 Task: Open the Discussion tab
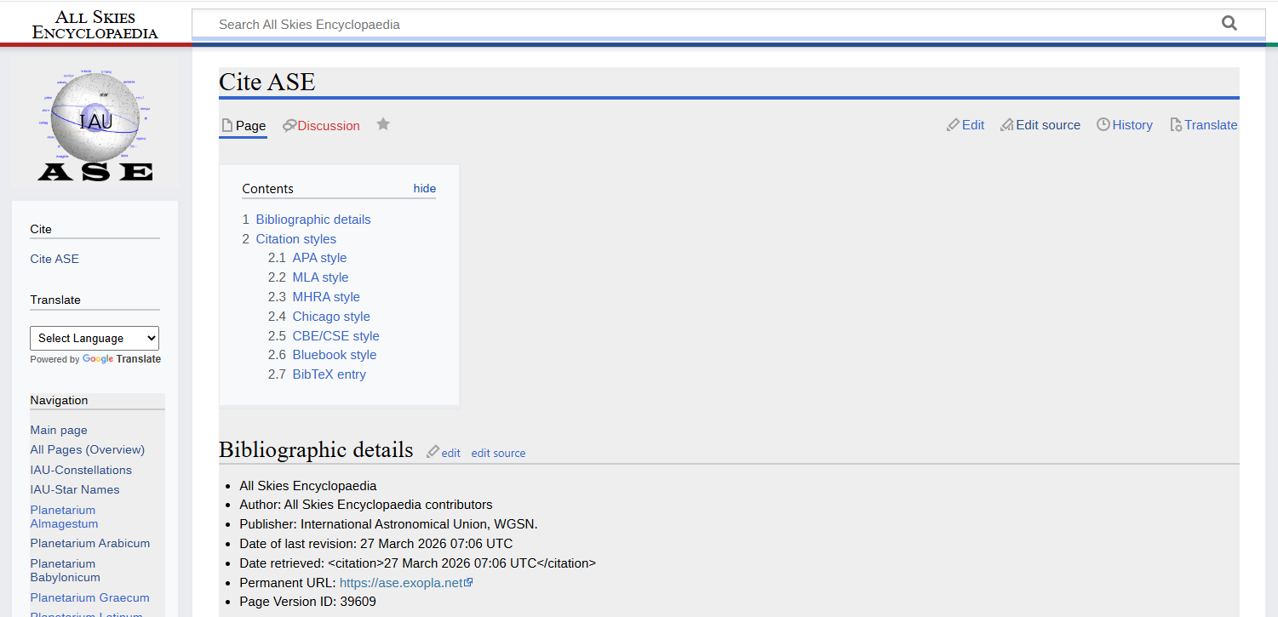[x=329, y=126]
